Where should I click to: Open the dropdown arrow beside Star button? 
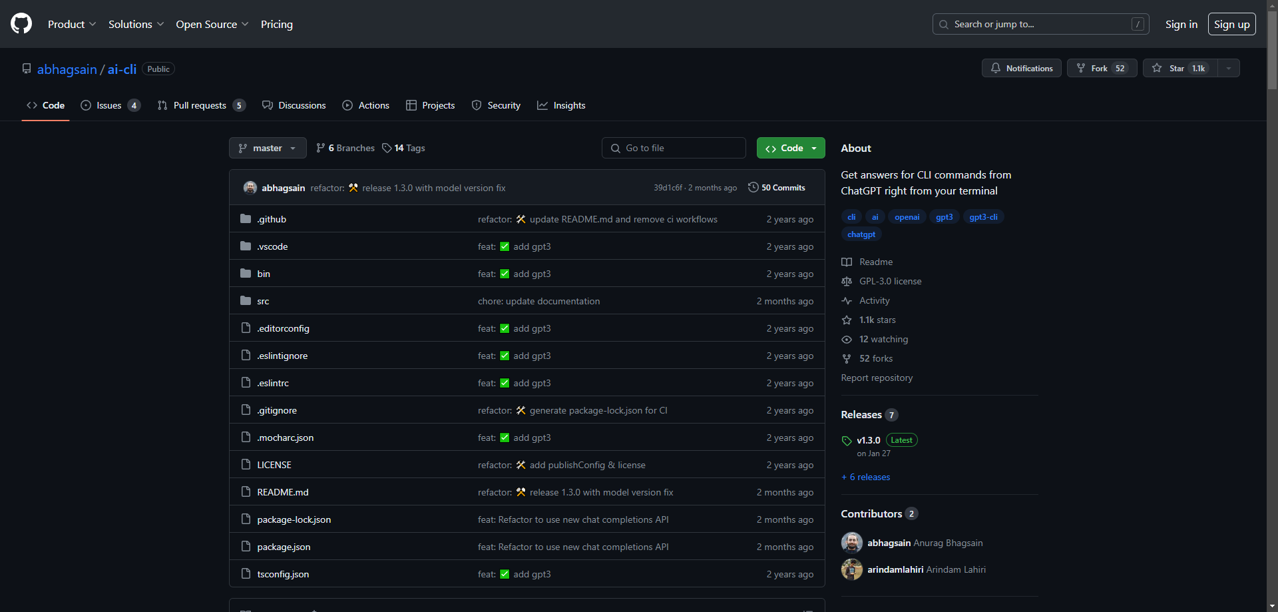(1229, 68)
